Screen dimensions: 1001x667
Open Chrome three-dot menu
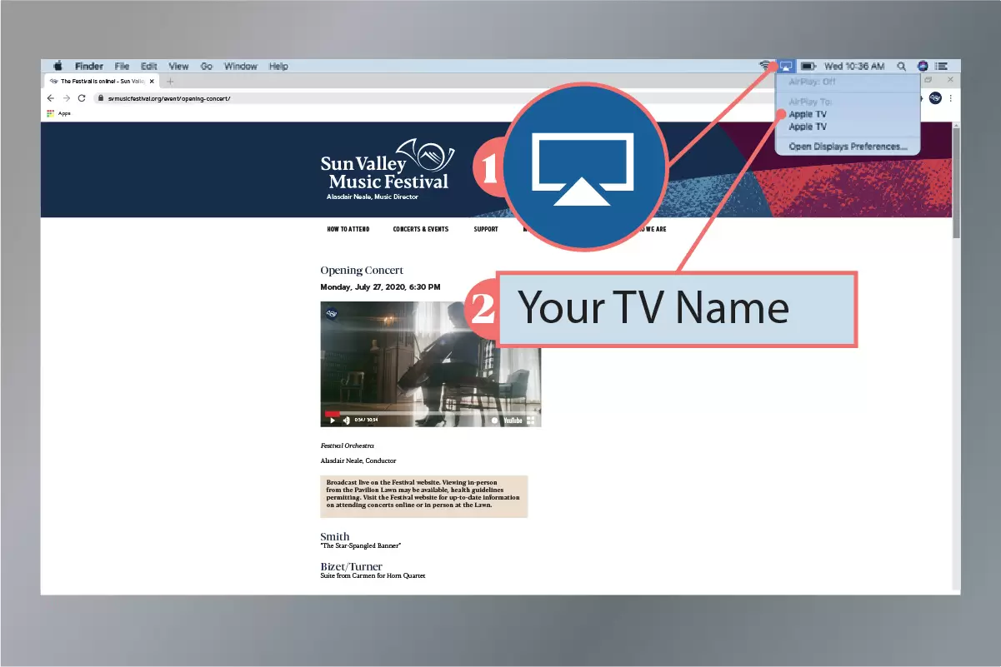tap(951, 98)
